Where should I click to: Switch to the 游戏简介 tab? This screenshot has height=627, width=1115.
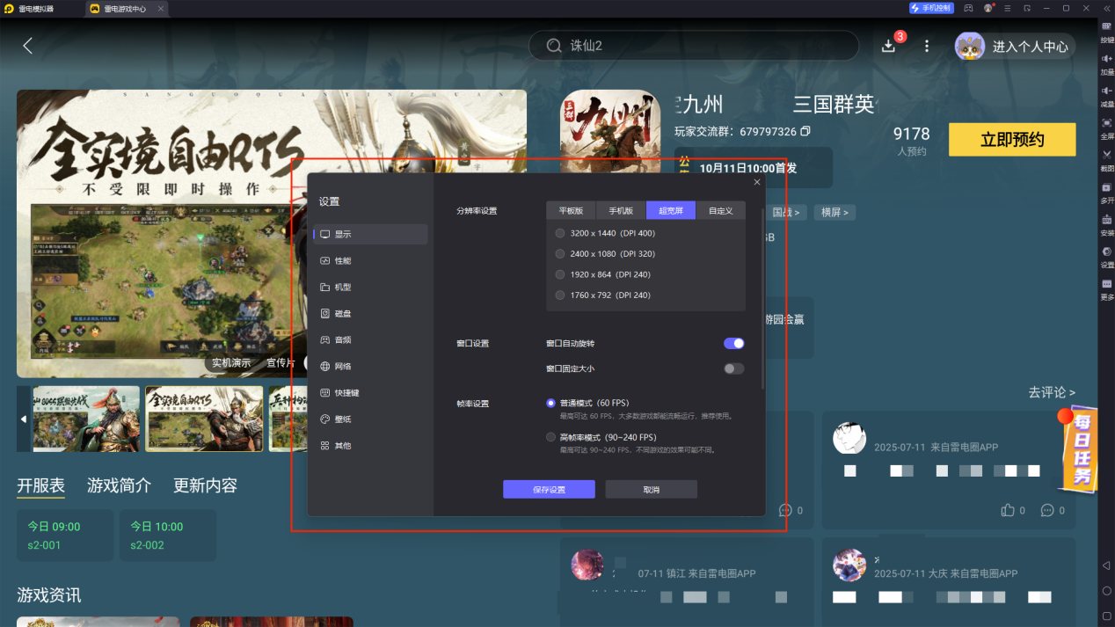coord(119,485)
